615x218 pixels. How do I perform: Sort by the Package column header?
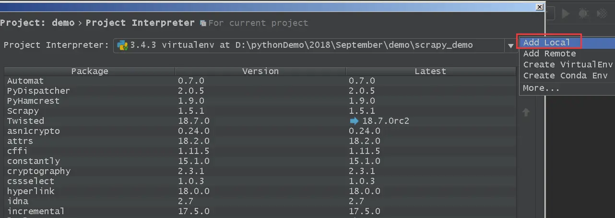[x=90, y=71]
